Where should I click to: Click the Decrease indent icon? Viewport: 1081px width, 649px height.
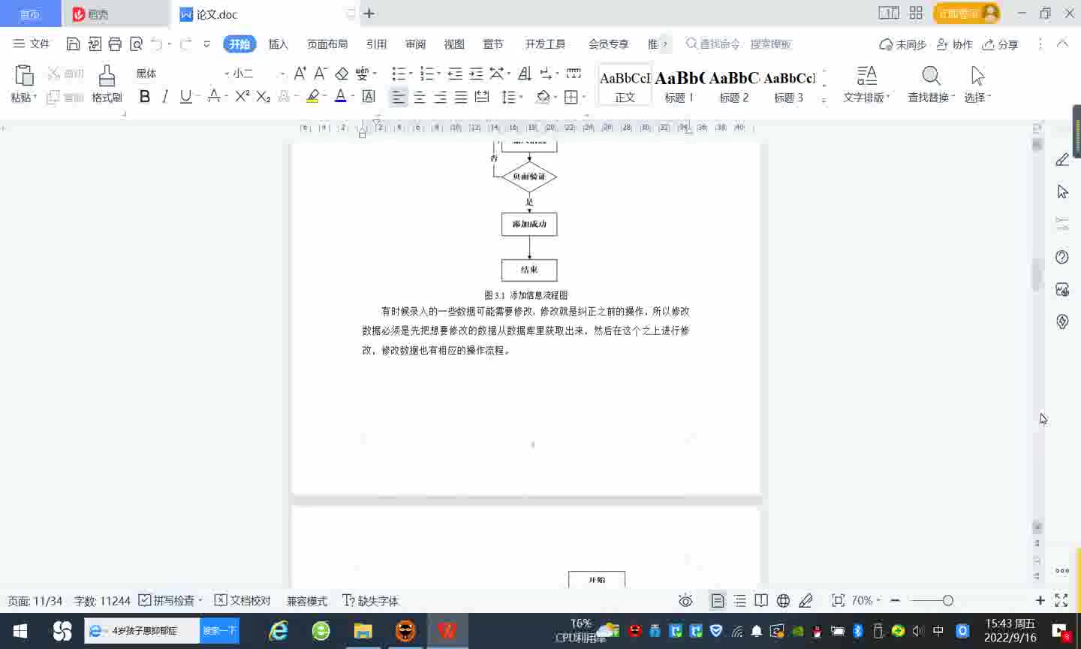[x=455, y=73]
